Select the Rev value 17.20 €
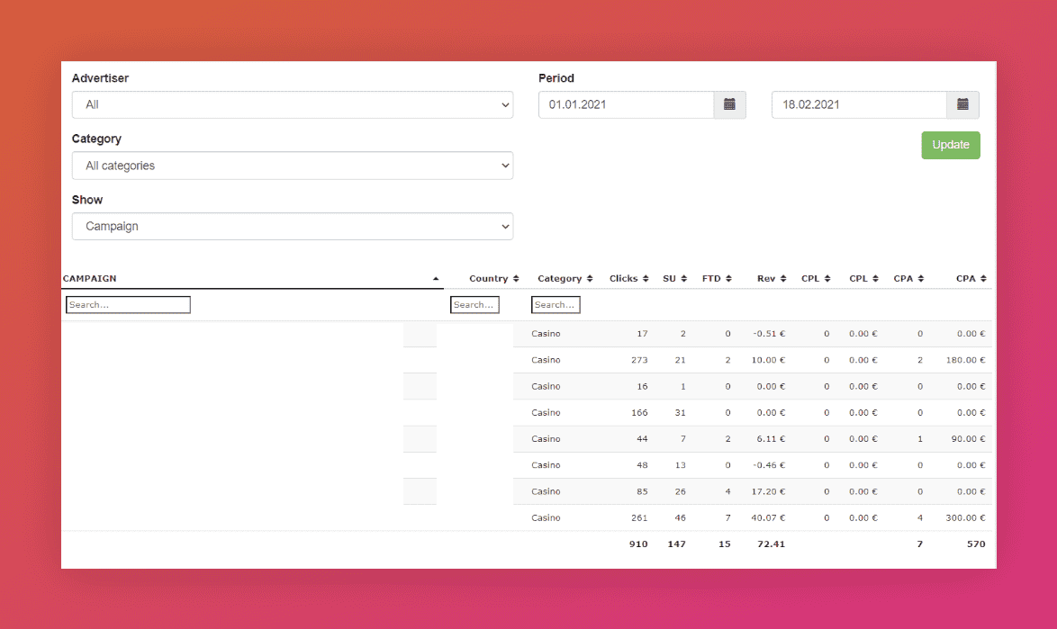1057x629 pixels. pyautogui.click(x=769, y=491)
